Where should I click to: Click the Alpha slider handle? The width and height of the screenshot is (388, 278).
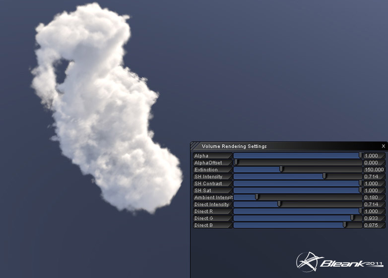360,155
